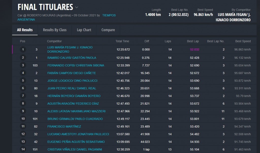Select position badge 1 in results
The width and height of the screenshot is (260, 153).
click(23, 49)
